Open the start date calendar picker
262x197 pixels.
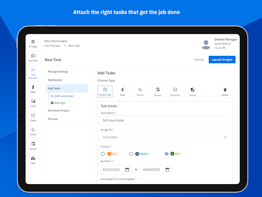127,169
